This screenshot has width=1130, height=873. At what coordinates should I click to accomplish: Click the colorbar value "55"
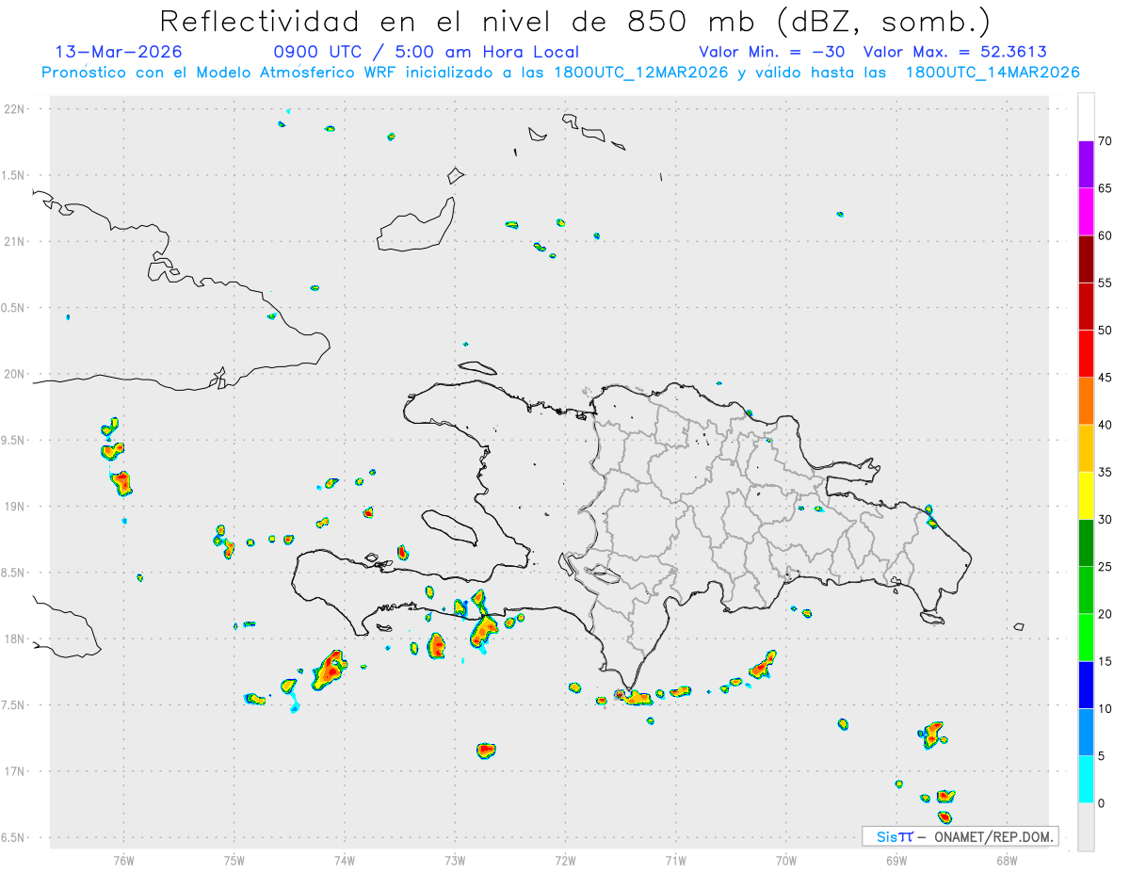pyautogui.click(x=1106, y=283)
